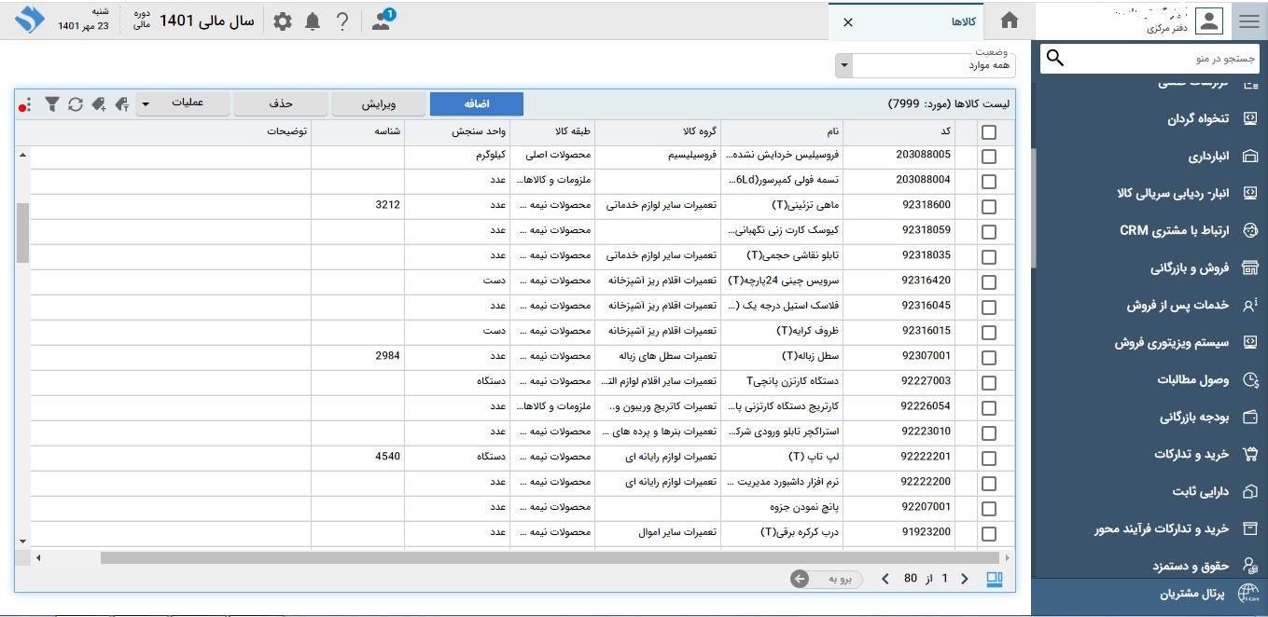Expand the وضعیت status dropdown
1268x617 pixels.
[x=843, y=66]
